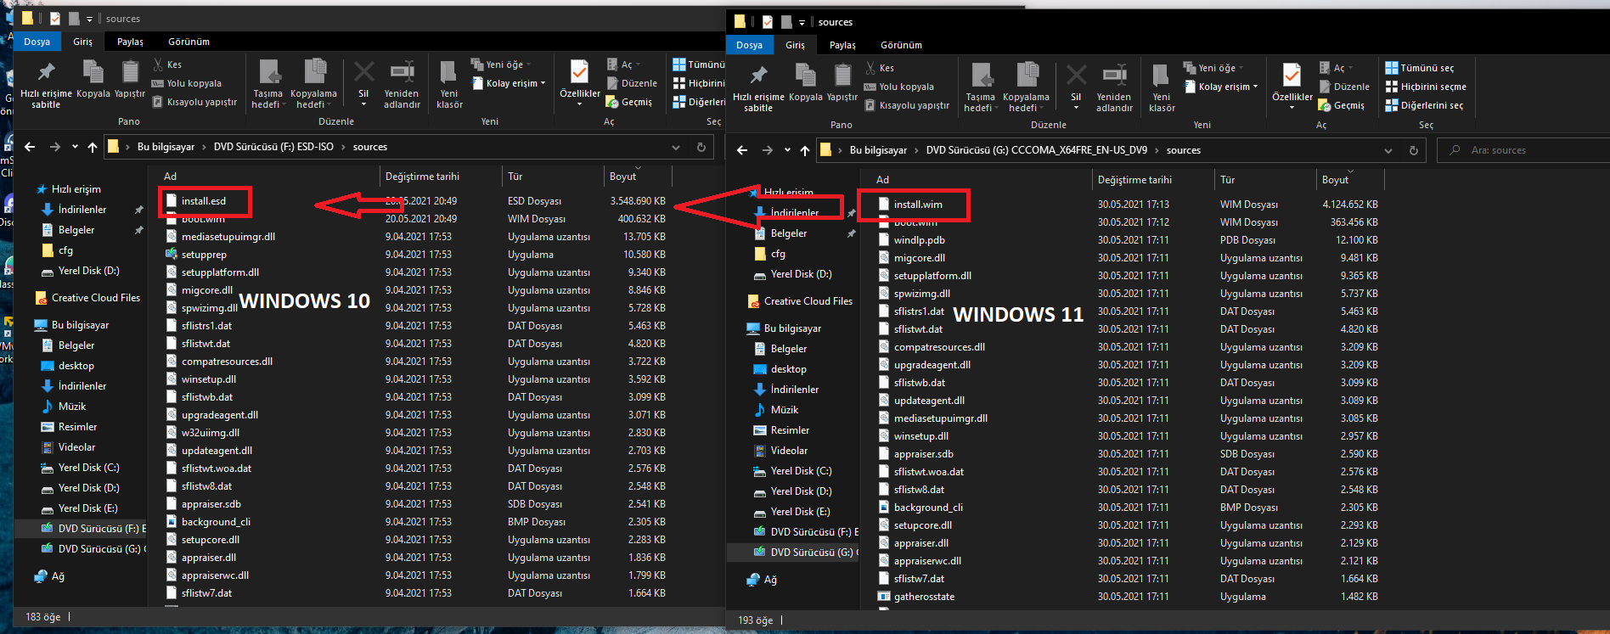Click Tümünü seç in G: drive window
The height and width of the screenshot is (634, 1610).
[1420, 68]
